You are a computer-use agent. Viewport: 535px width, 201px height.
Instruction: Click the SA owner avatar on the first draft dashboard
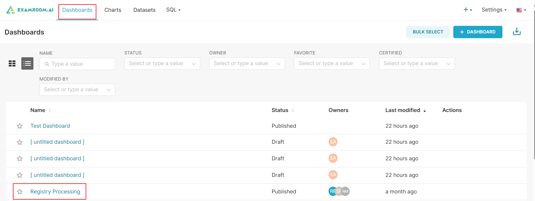(333, 142)
